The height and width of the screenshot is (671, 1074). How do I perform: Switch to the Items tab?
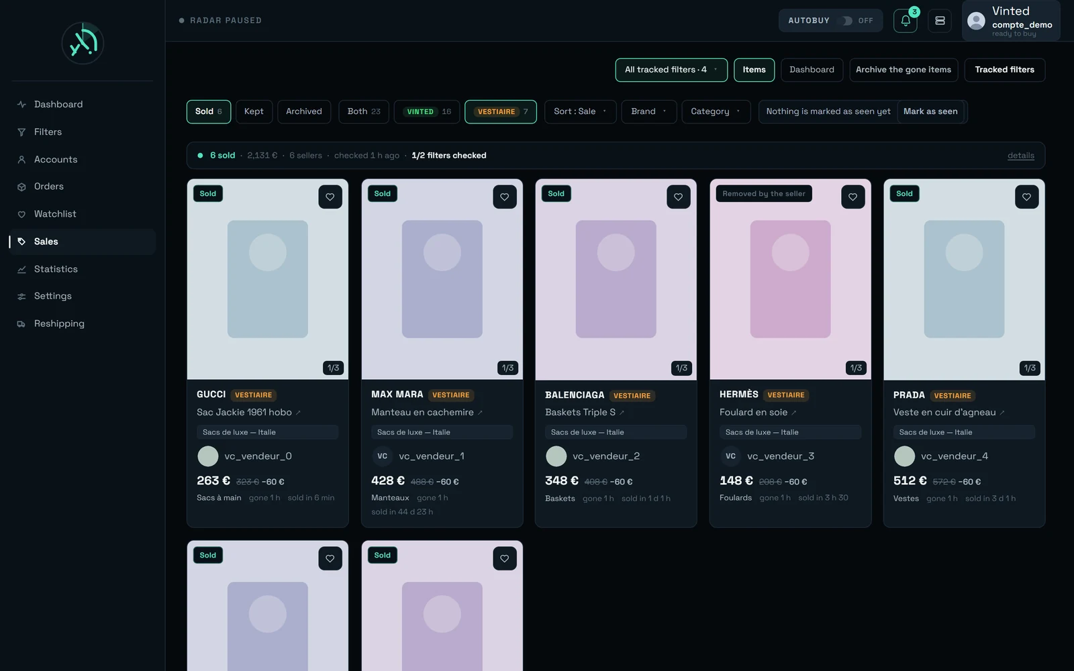(x=754, y=70)
